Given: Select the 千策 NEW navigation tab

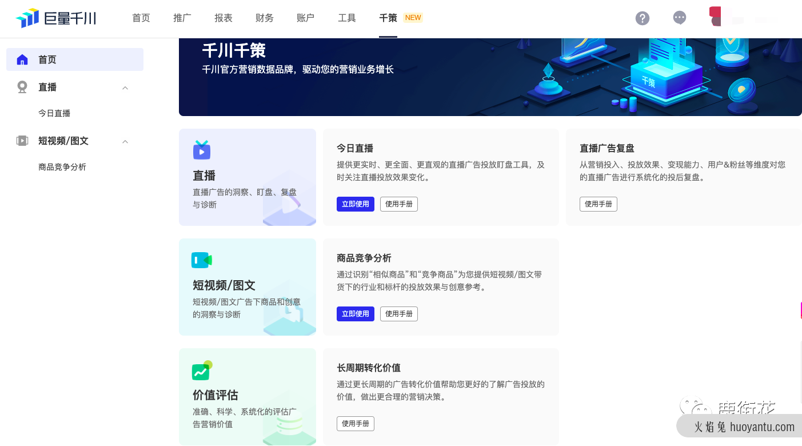Looking at the screenshot, I should point(401,18).
